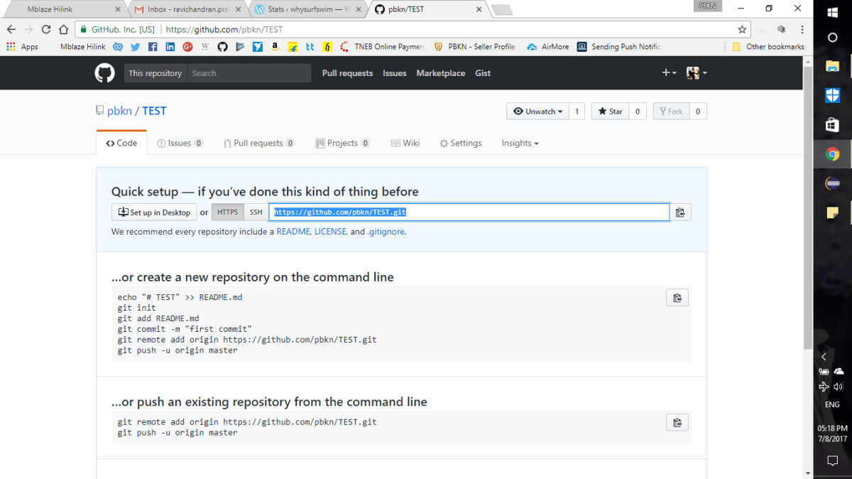Copy the repository URL using the clipboard icon
Image resolution: width=852 pixels, height=479 pixels.
(x=680, y=212)
